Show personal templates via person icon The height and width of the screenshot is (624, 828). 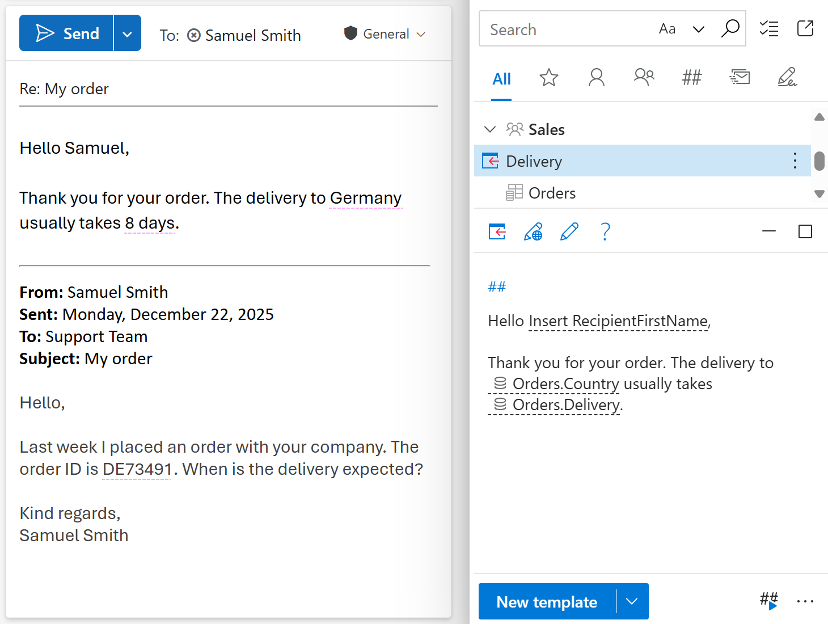tap(596, 78)
